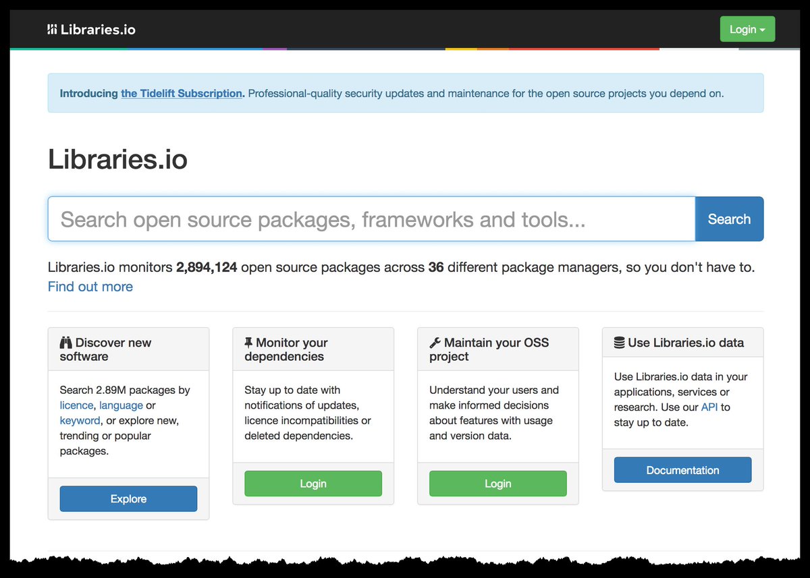Screen dimensions: 810x578
Task: Open the Tidelift Subscription link
Action: click(182, 94)
